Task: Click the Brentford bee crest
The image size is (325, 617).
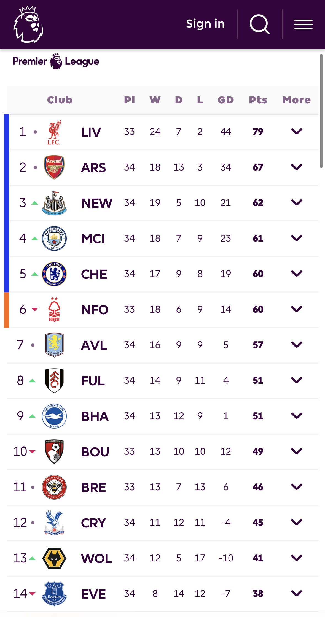Action: pyautogui.click(x=54, y=487)
